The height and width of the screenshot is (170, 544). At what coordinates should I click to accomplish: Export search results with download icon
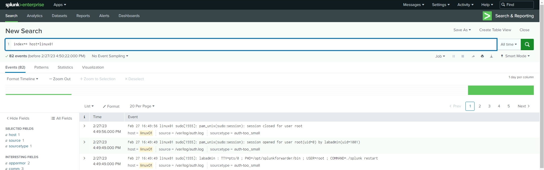pyautogui.click(x=491, y=56)
